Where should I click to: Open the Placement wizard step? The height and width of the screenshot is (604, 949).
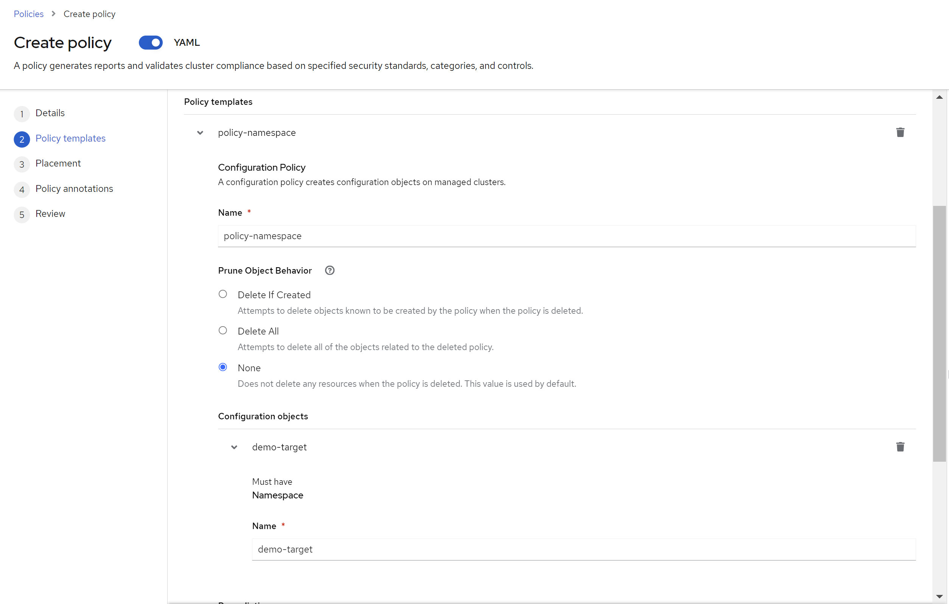point(58,163)
